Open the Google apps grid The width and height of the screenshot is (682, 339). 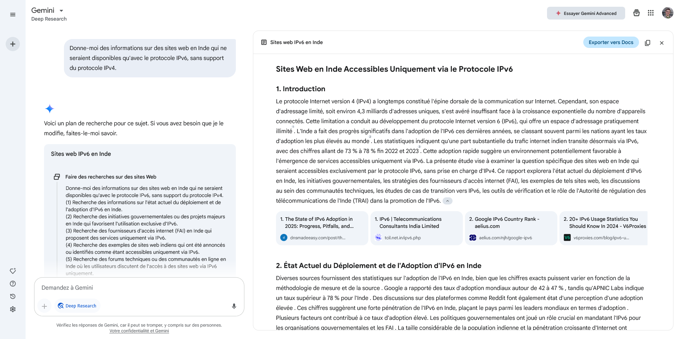click(x=651, y=13)
